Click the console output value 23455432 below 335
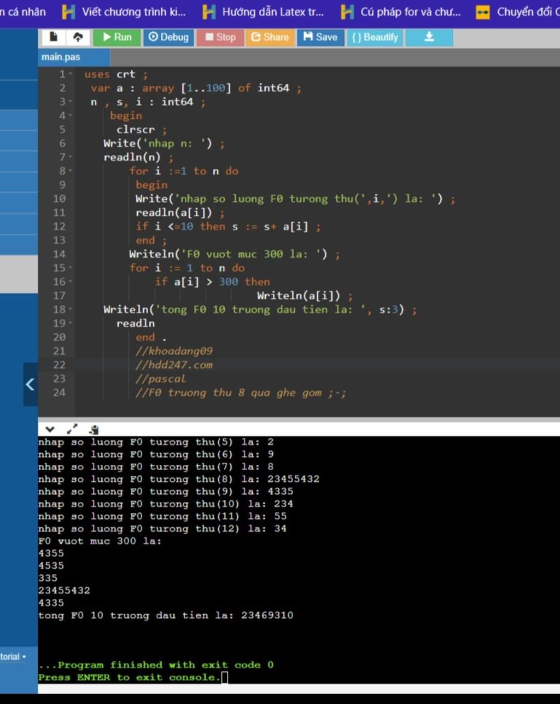 point(64,591)
